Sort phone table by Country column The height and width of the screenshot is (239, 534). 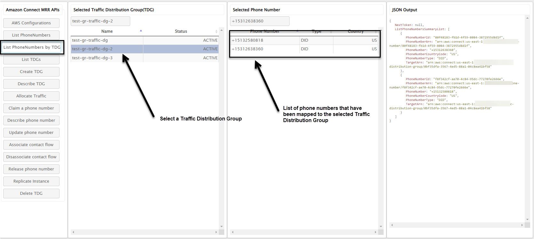click(356, 31)
